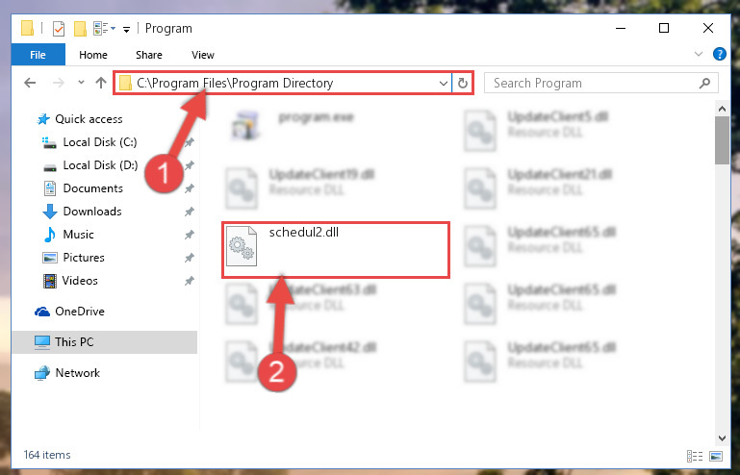Expand the address bar history dropdown
The image size is (740, 475).
[x=444, y=84]
